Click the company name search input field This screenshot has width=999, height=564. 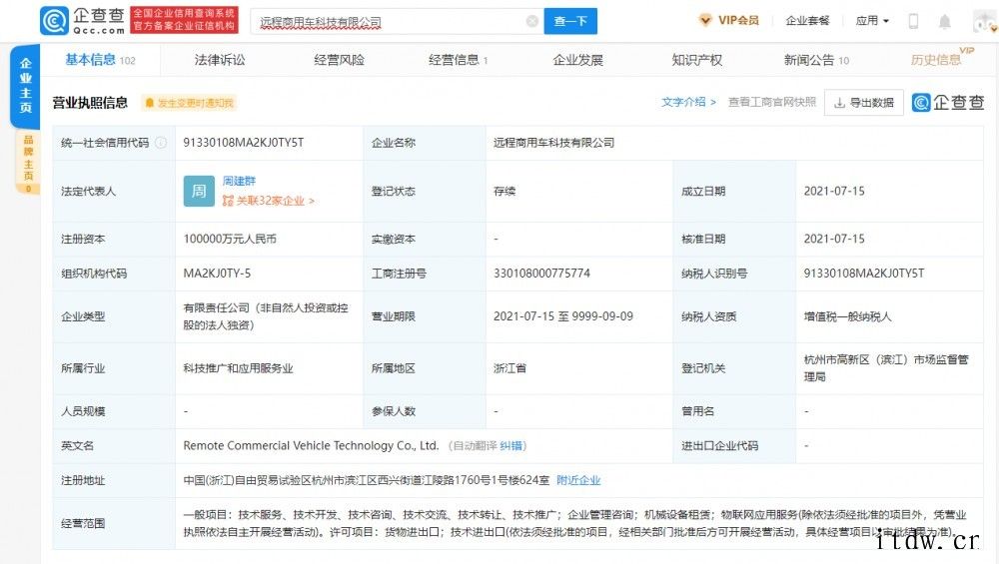coord(390,21)
